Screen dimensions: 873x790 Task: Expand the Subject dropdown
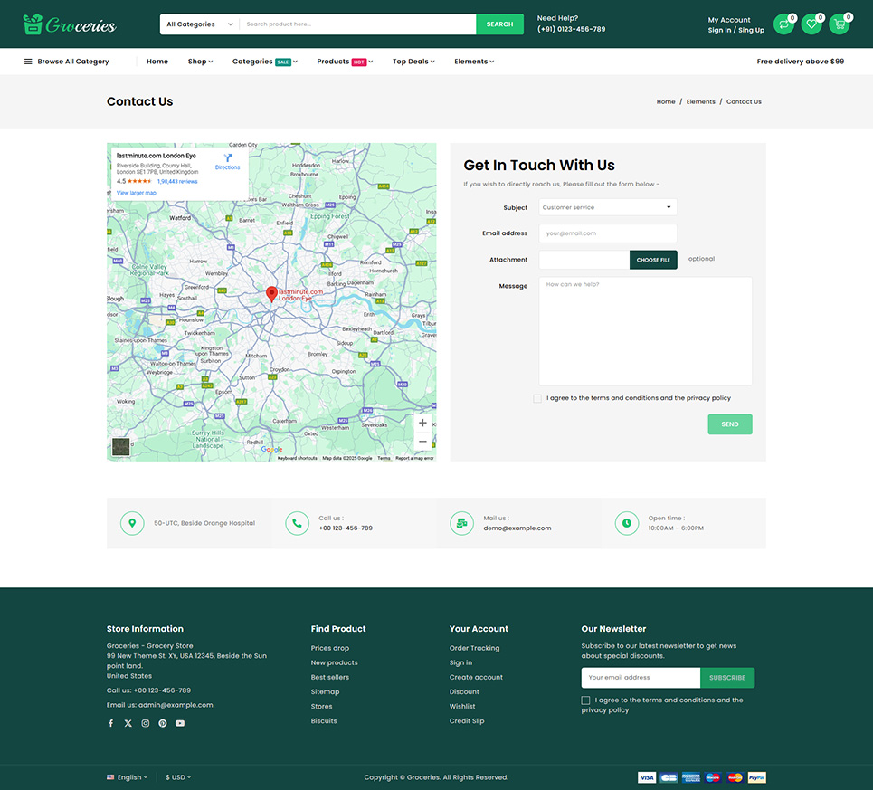pyautogui.click(x=607, y=207)
